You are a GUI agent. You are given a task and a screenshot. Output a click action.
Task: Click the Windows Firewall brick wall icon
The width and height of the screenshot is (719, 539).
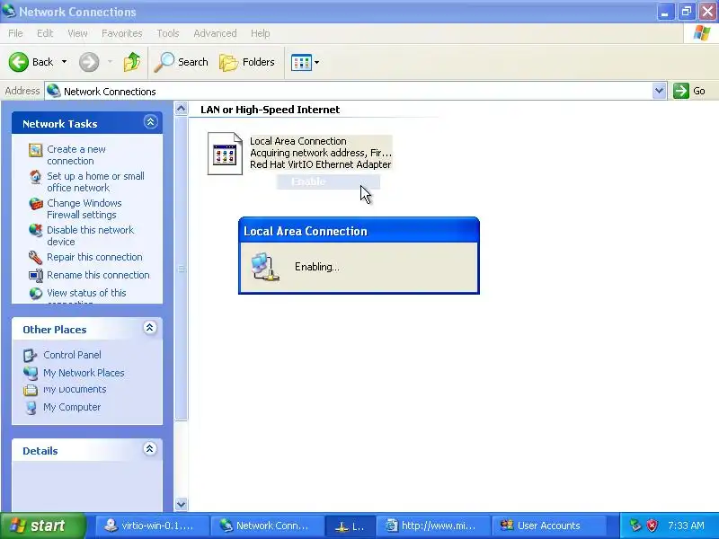coord(35,204)
